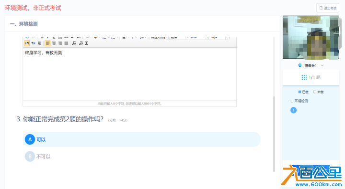Screen dimensions: 345x189
Task: Align text left in the editor
Action: point(47,43)
